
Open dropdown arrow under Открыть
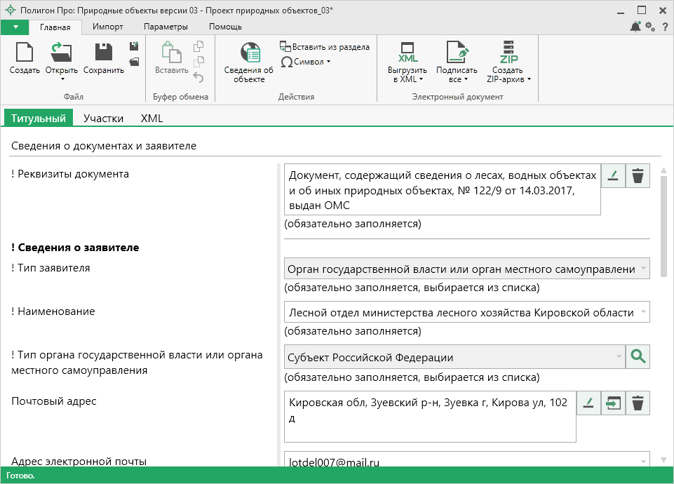point(62,79)
